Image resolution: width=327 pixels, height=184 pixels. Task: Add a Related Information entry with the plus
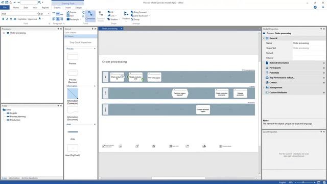click(x=323, y=63)
